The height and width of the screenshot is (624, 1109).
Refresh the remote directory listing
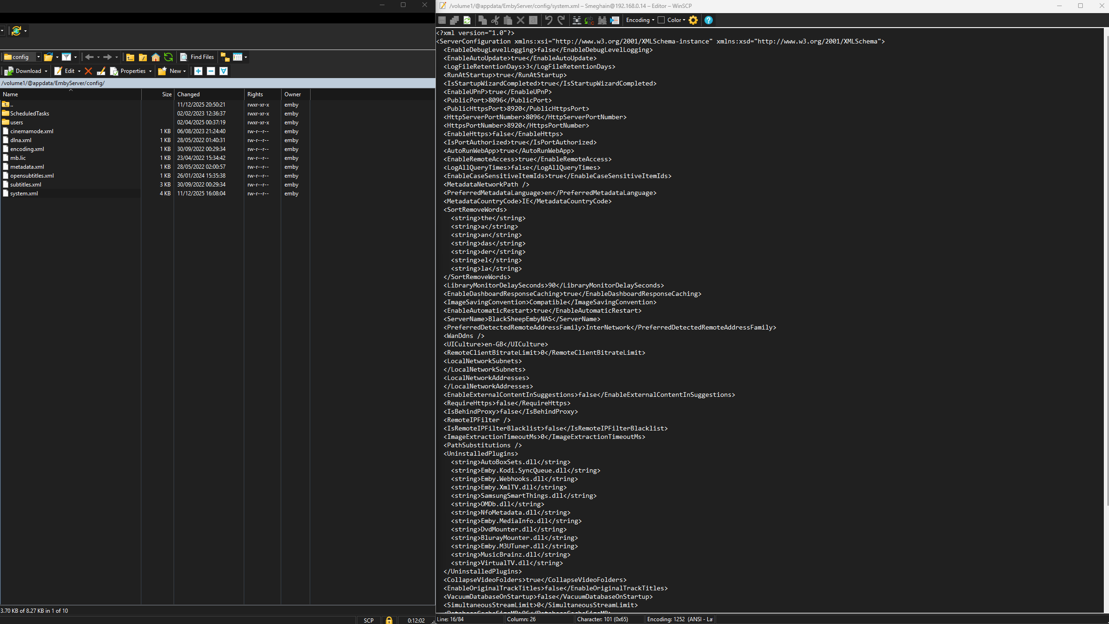168,57
